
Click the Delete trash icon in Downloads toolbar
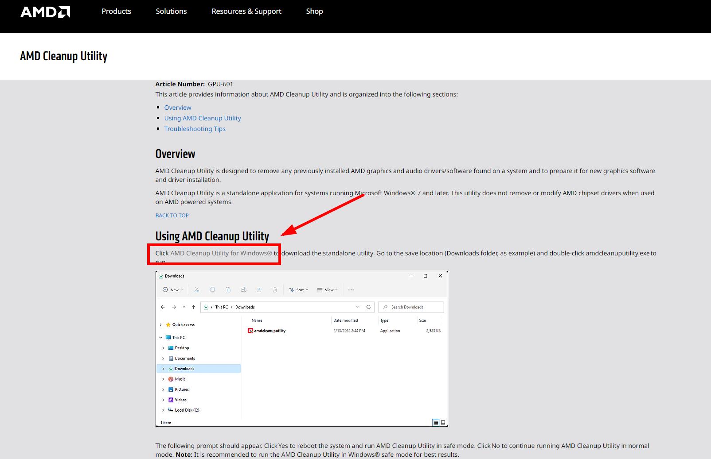tap(274, 290)
